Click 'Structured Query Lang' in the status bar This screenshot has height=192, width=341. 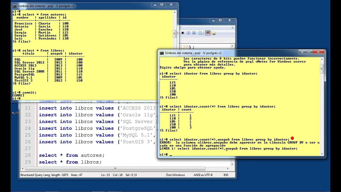click(35, 175)
